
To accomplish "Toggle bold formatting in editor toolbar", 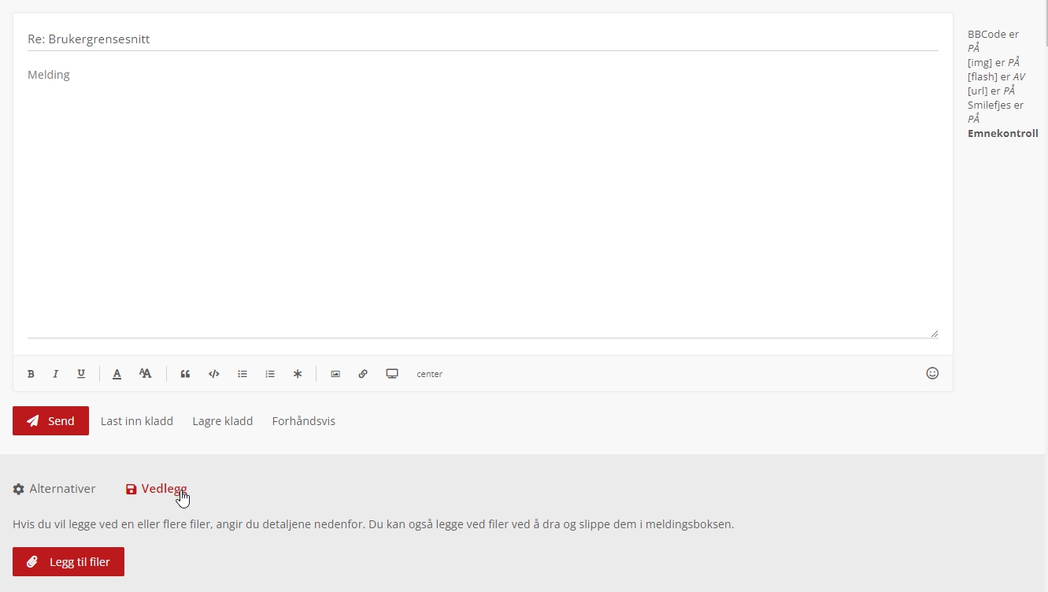I will 31,374.
